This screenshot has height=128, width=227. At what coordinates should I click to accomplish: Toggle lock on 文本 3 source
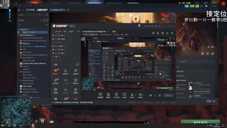pos(56,35)
